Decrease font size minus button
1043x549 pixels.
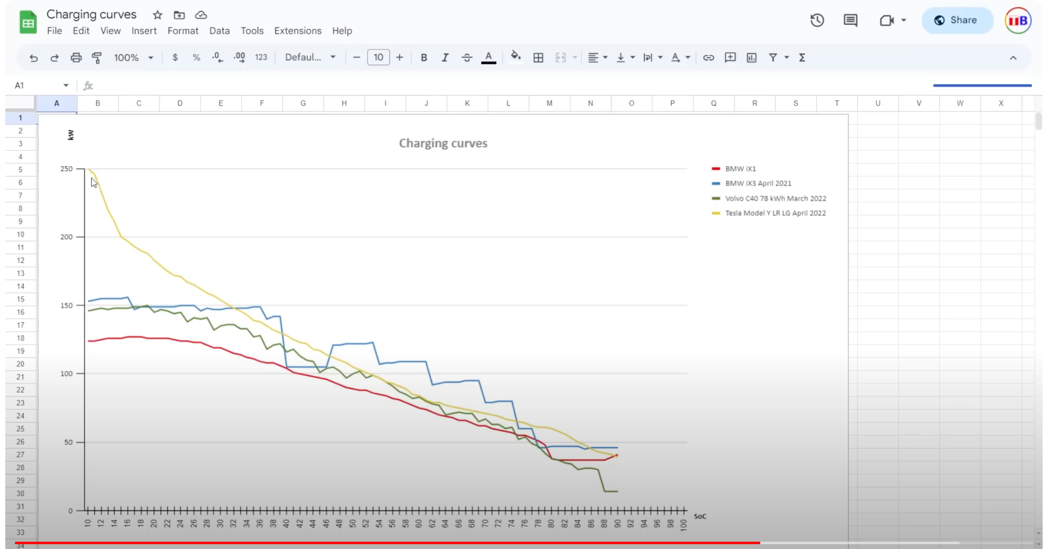coord(356,57)
